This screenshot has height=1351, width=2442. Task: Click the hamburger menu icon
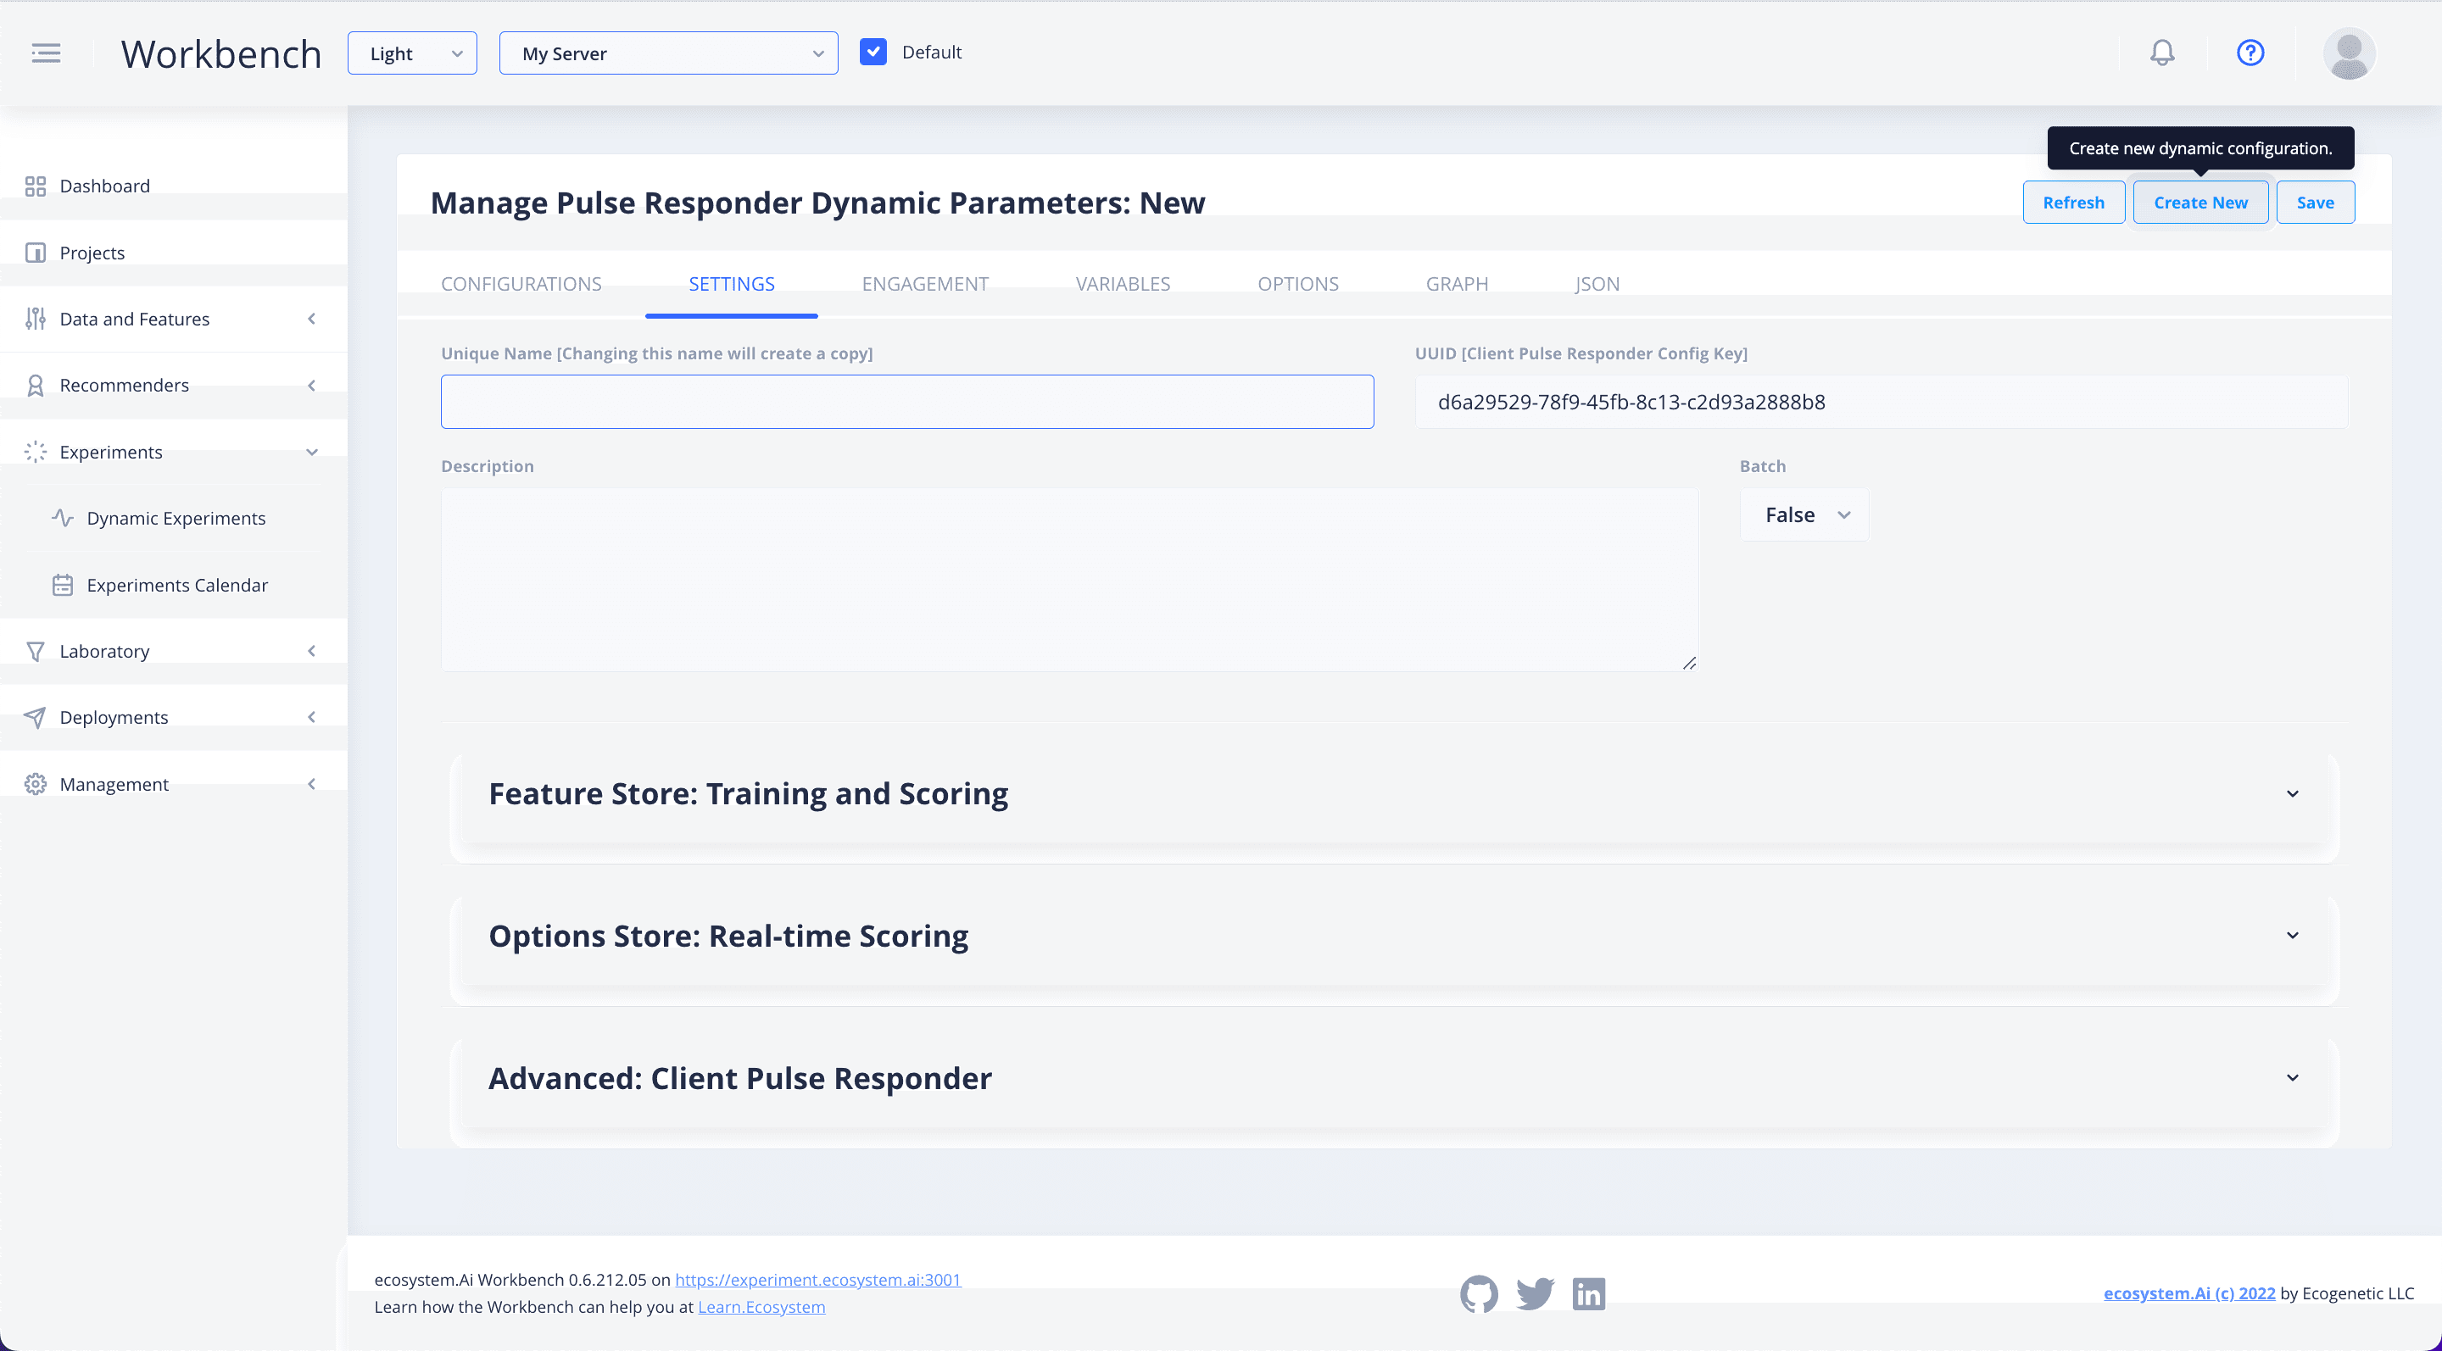pos(46,53)
